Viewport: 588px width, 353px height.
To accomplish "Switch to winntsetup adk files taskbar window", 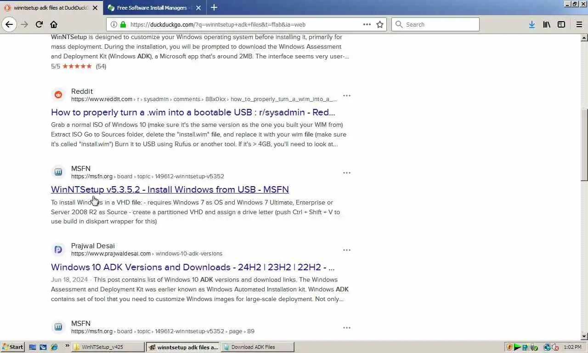I will [183, 347].
